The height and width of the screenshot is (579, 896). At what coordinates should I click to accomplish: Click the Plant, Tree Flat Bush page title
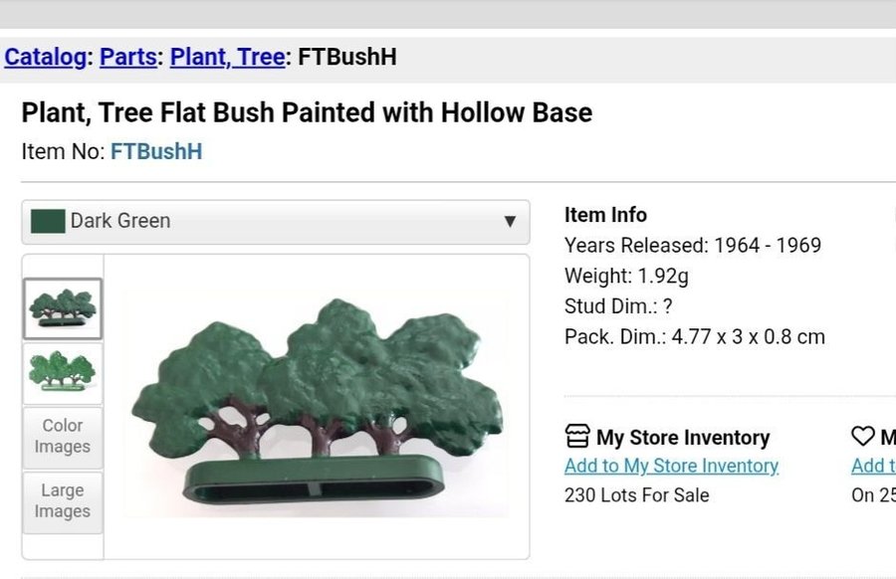pyautogui.click(x=307, y=112)
